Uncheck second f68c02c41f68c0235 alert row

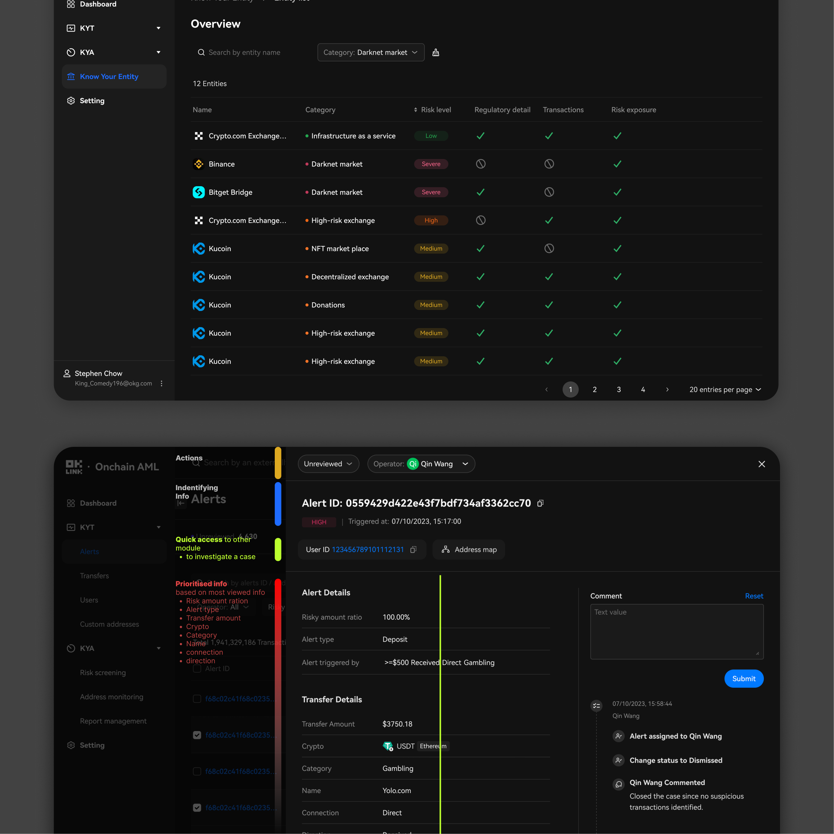coord(197,735)
